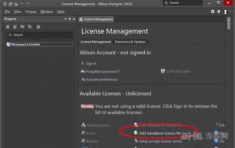
Task: Open the SUPPORTcenter link
Action: [178, 71]
